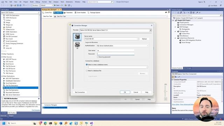Click Refresh button next to server name
Screen dimensions: 224x126
coord(145,39)
